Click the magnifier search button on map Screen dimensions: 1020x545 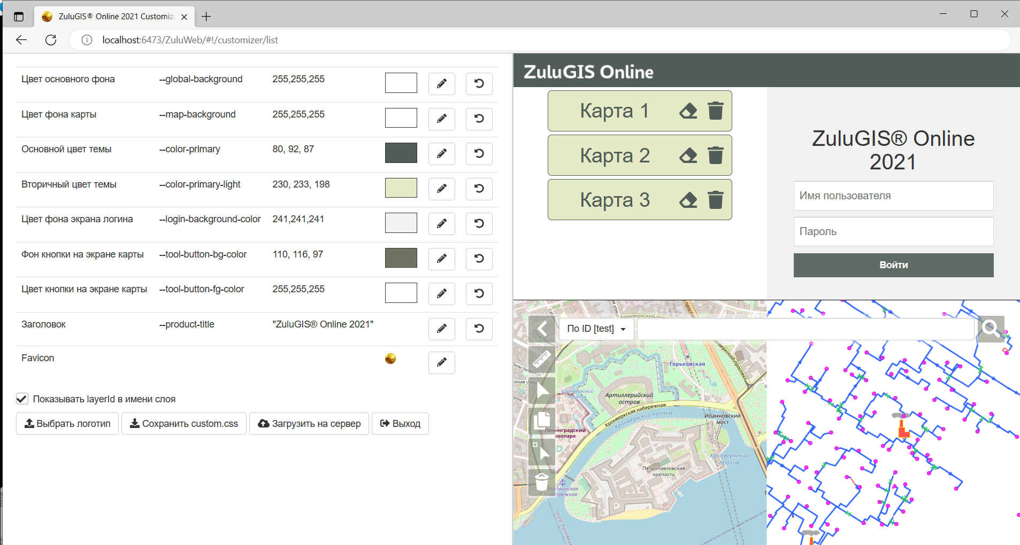coord(991,329)
